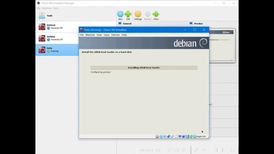The image size is (274, 154).
Task: Open the File menu in the Debx VM window
Action: click(x=82, y=35)
